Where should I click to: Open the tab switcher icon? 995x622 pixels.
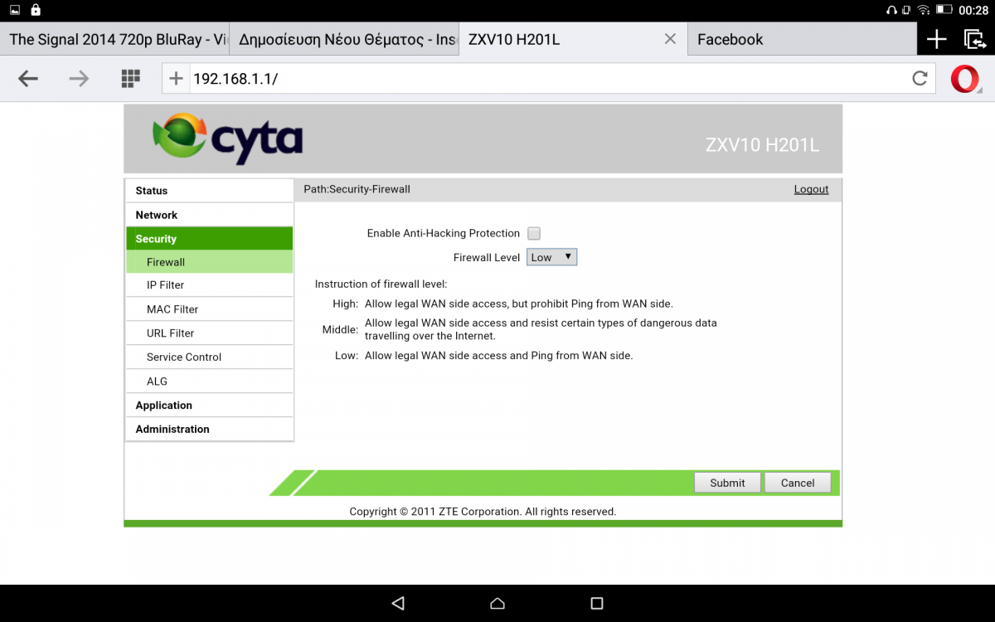[974, 39]
